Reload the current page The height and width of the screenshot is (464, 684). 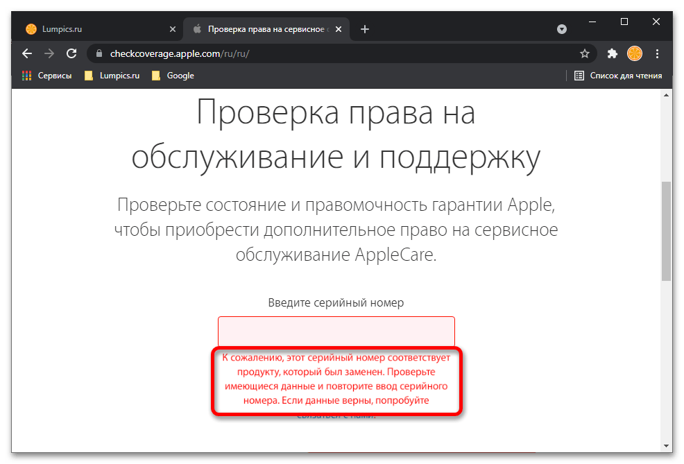point(71,53)
